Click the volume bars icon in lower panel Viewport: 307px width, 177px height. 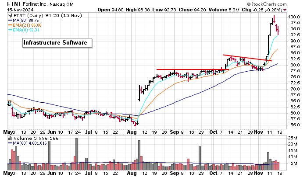tap(11, 139)
